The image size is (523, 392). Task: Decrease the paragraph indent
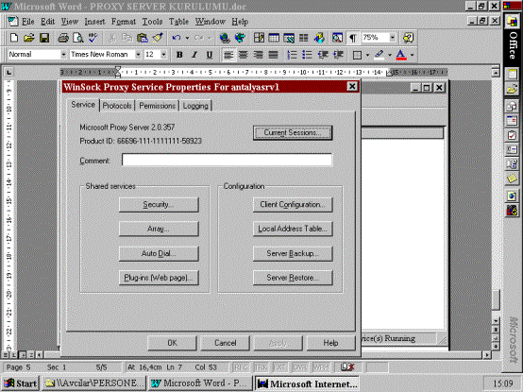tap(323, 55)
